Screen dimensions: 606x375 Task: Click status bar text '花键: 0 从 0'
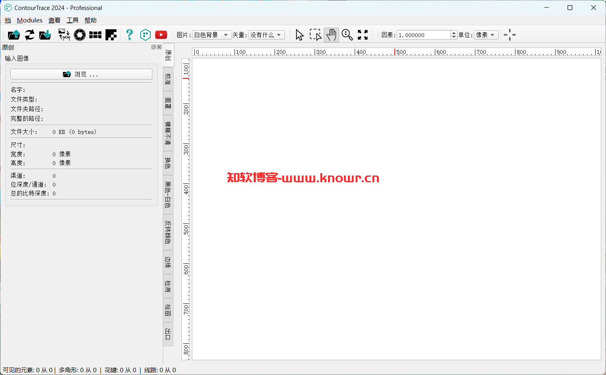tap(120, 370)
